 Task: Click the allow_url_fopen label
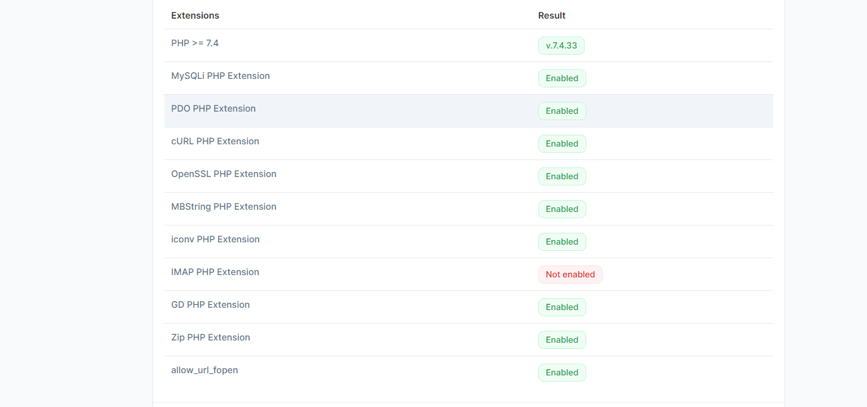pyautogui.click(x=204, y=370)
